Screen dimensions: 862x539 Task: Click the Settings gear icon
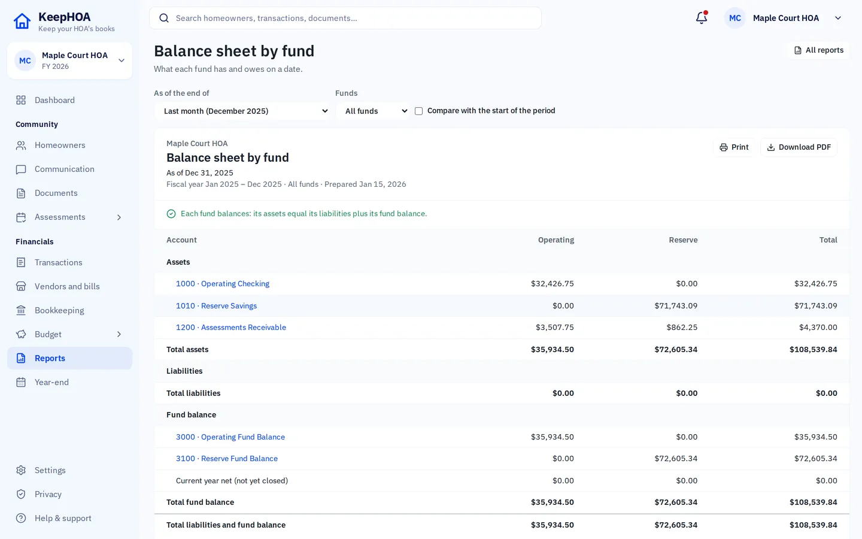(x=21, y=470)
